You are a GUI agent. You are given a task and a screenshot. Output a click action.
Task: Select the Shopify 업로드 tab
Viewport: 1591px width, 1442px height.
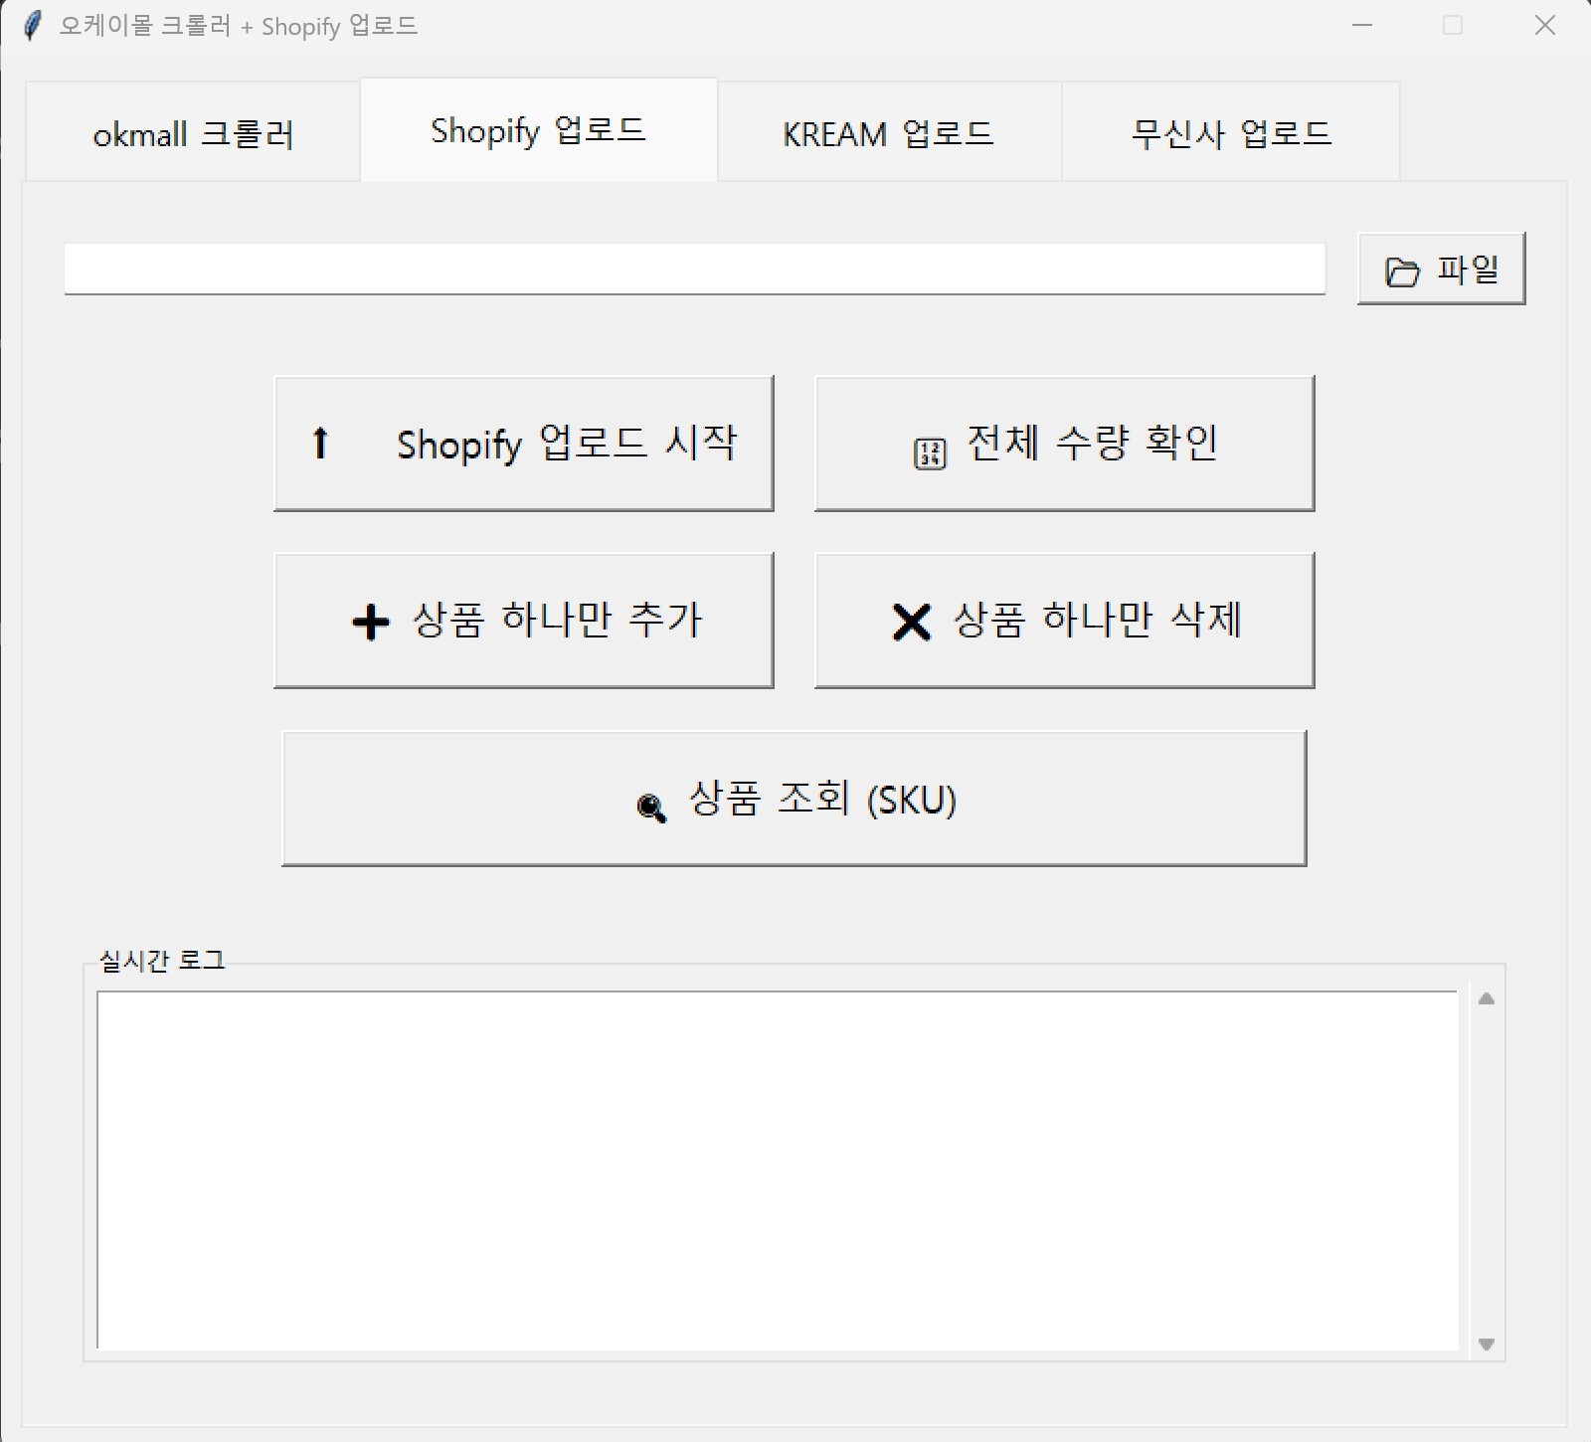pos(538,130)
